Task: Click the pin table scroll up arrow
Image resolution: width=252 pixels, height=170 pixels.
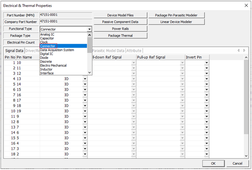Action: [x=246, y=57]
